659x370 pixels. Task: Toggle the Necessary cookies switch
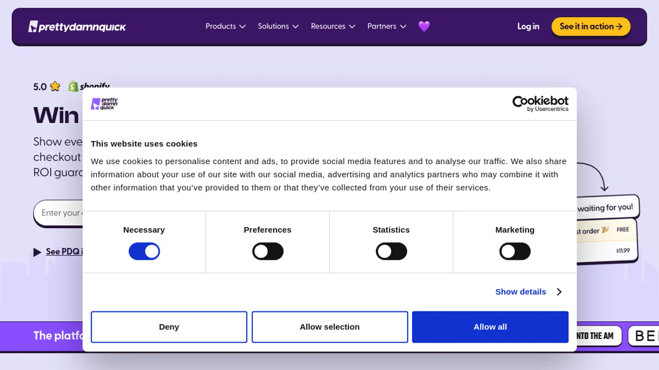144,251
